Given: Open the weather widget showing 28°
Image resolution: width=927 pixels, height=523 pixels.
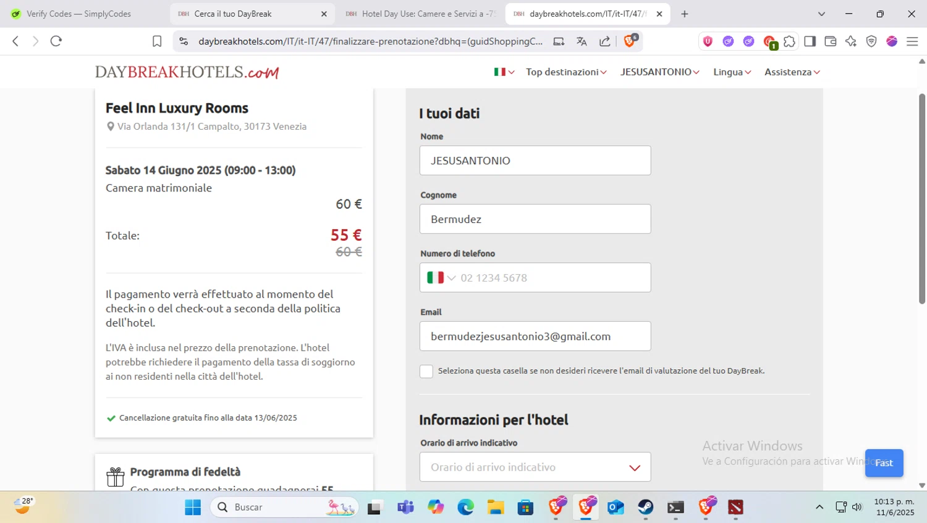Looking at the screenshot, I should point(23,506).
